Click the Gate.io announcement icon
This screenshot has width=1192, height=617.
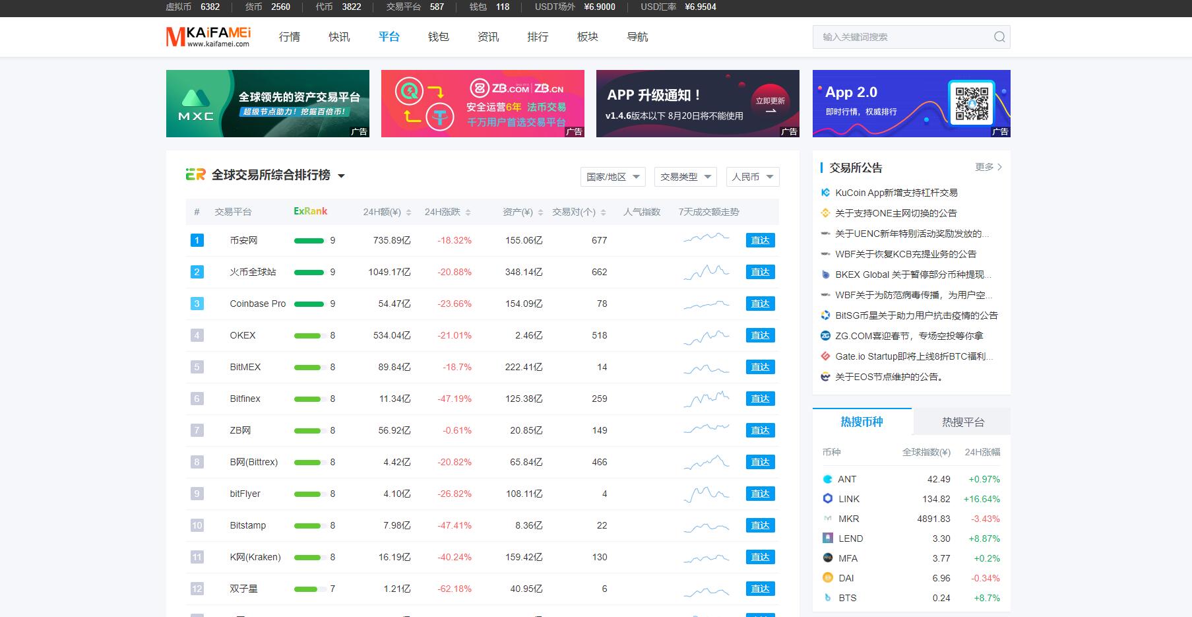(x=825, y=356)
